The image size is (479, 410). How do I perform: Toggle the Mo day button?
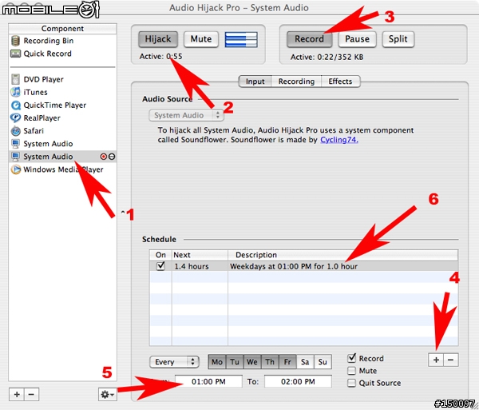click(217, 362)
